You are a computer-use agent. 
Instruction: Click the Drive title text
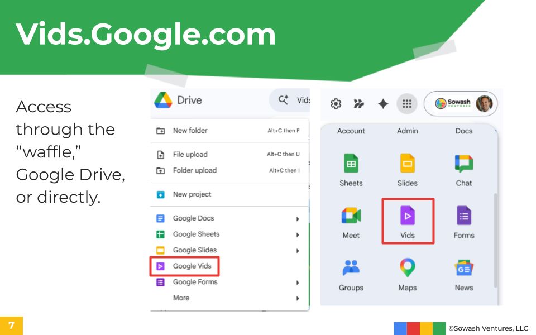[x=189, y=100]
